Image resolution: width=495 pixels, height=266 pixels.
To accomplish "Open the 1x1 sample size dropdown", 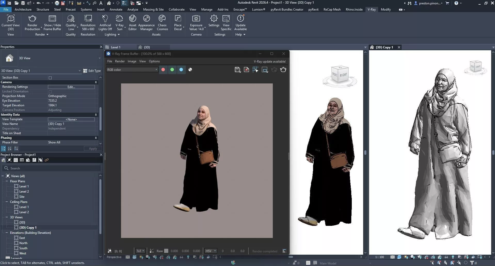I will (140, 251).
